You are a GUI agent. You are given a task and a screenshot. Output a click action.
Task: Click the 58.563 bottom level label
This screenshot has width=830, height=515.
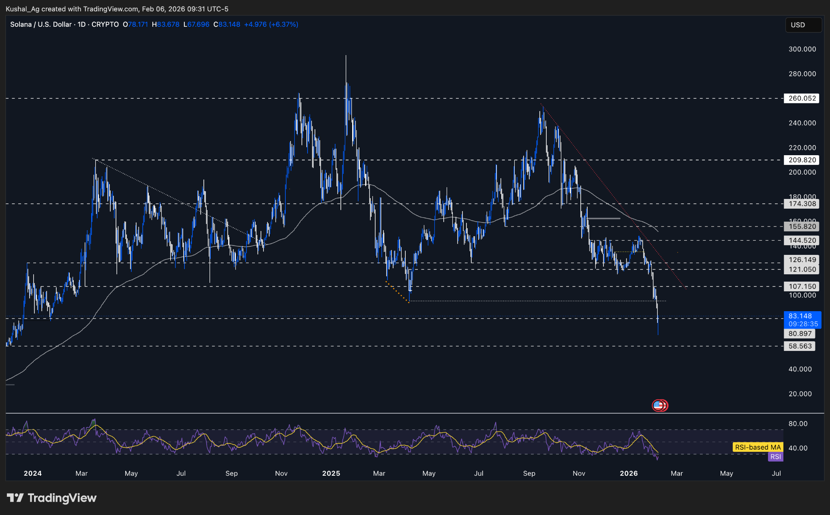coord(799,346)
